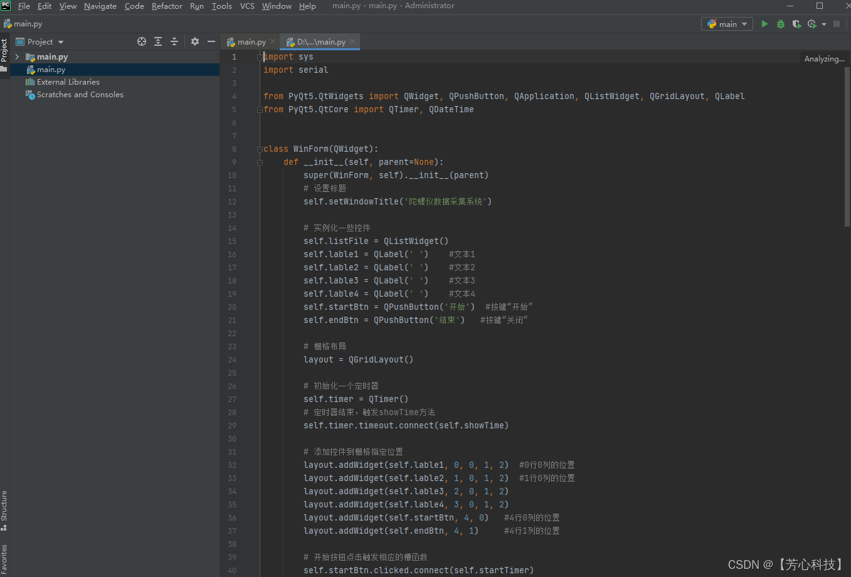Start debugging with the bug icon
851x577 pixels.
click(x=780, y=24)
